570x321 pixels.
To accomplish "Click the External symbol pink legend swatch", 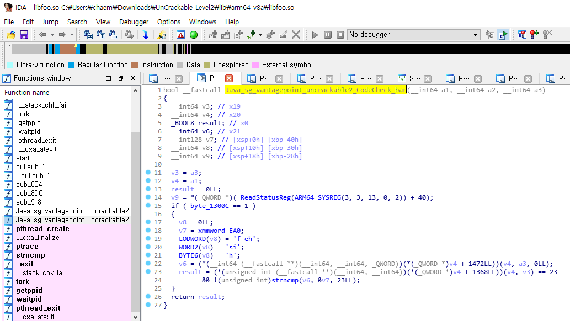I will click(x=255, y=65).
